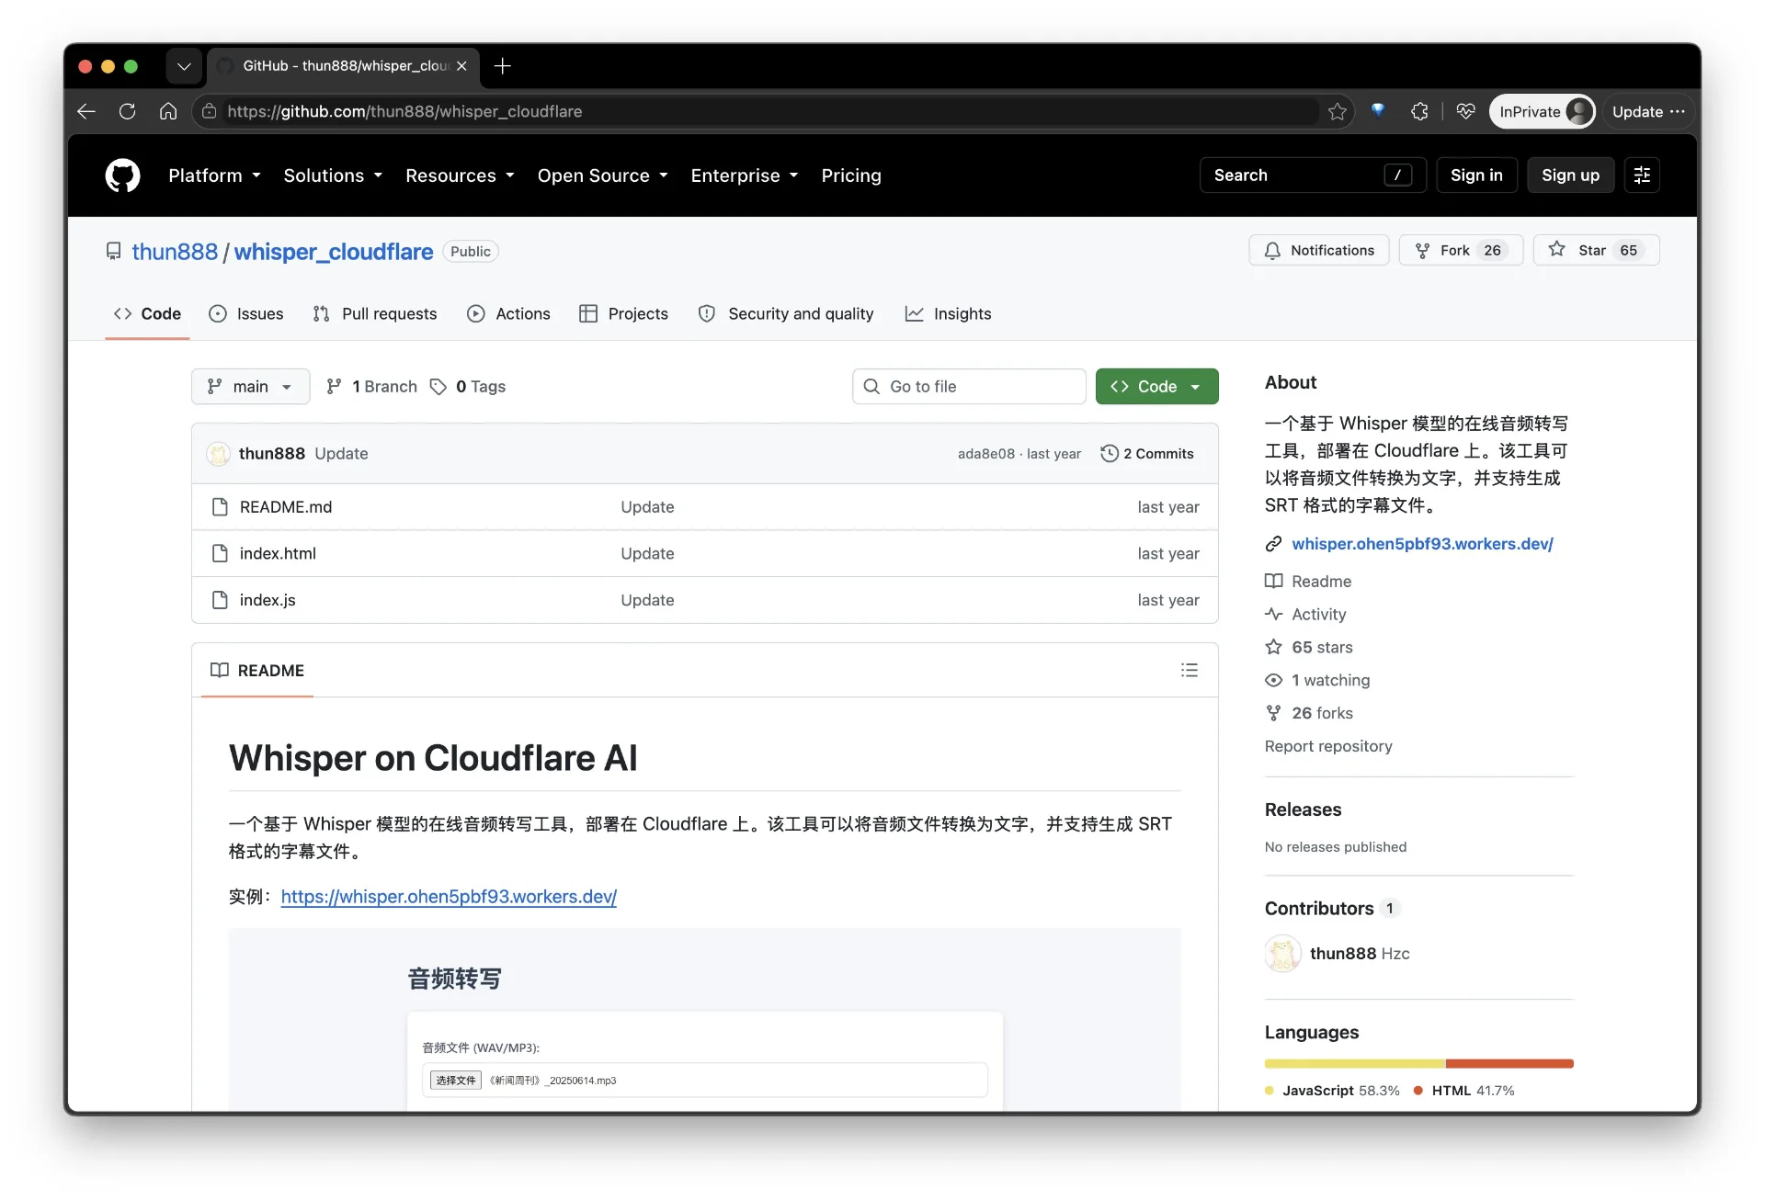Expand the Platform menu

click(x=214, y=175)
